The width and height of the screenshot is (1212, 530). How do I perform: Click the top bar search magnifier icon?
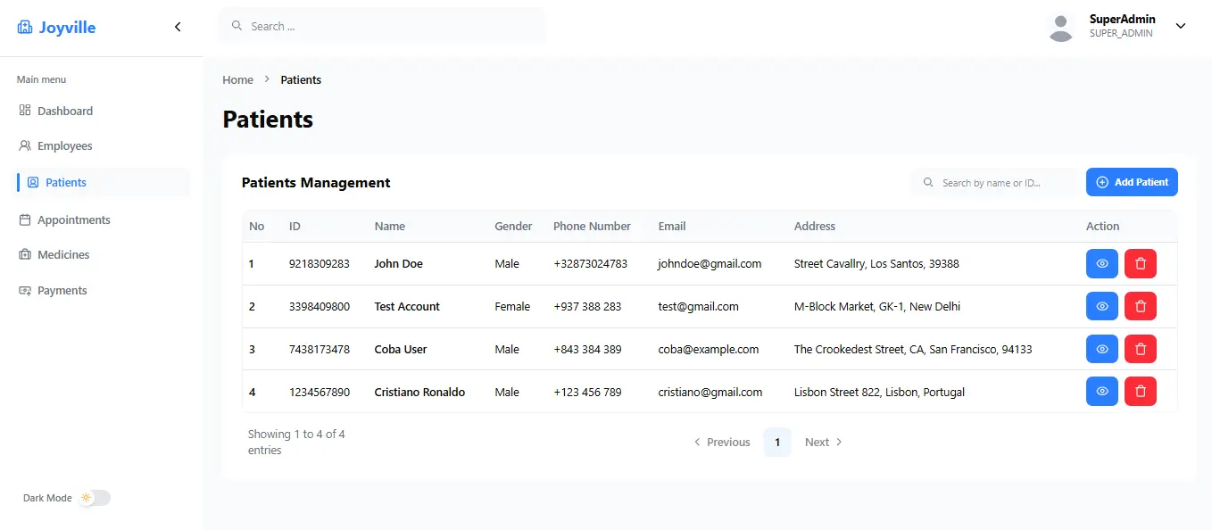[x=237, y=26]
